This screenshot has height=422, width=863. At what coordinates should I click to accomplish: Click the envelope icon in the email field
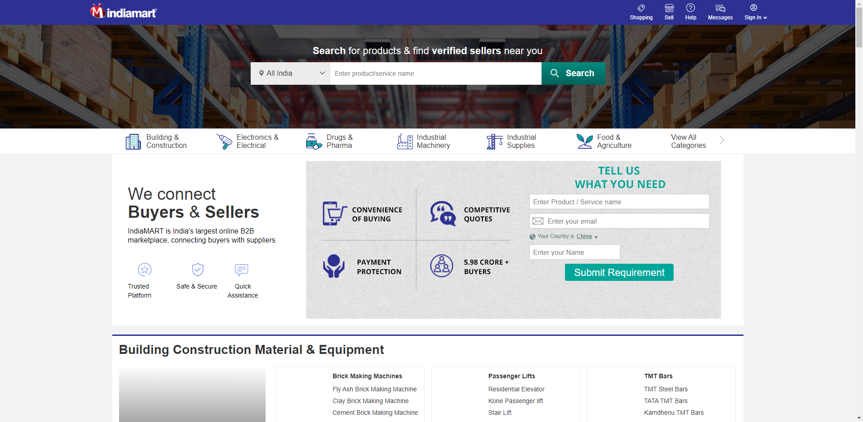pos(538,221)
